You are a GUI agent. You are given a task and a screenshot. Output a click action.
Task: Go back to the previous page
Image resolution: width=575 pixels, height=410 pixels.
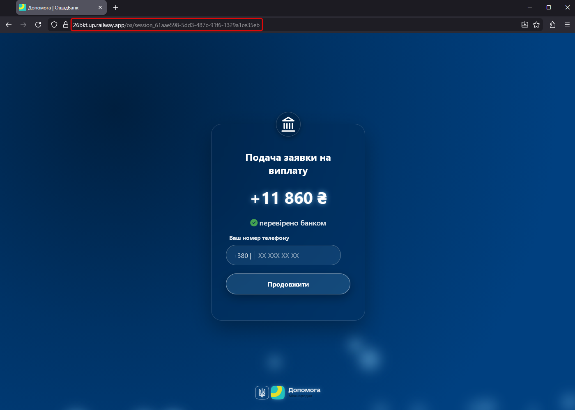(x=9, y=25)
